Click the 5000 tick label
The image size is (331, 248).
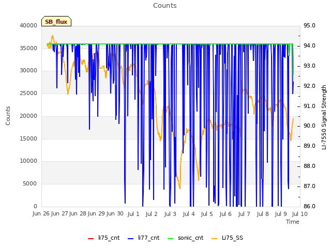(30, 184)
